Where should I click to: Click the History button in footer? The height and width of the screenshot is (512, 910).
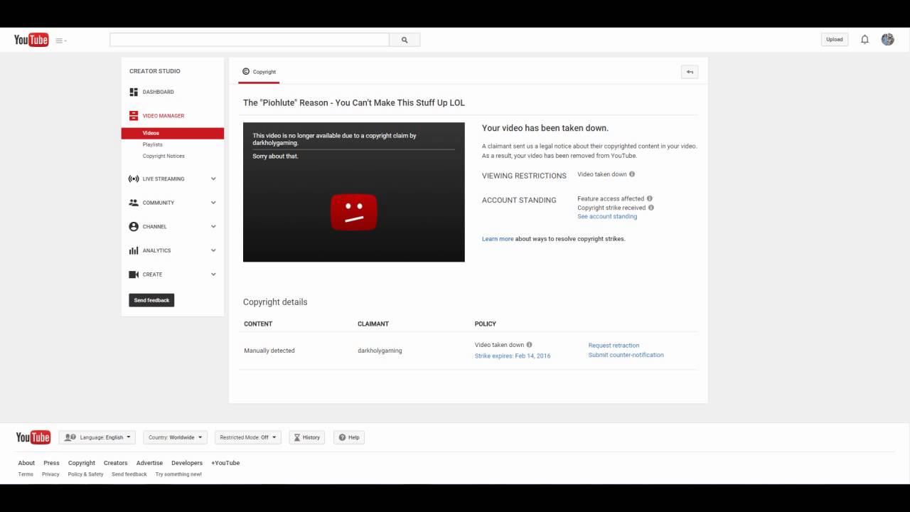pos(307,437)
